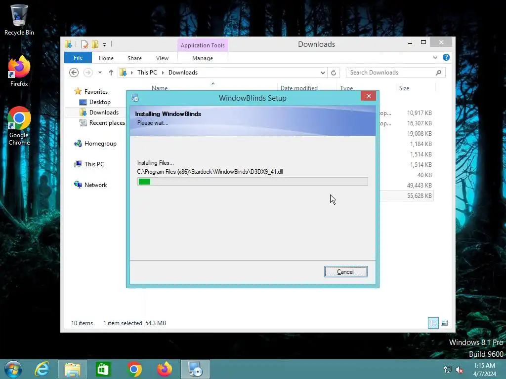The image size is (506, 379).
Task: Cancel the WindowBlinds installation
Action: point(345,272)
